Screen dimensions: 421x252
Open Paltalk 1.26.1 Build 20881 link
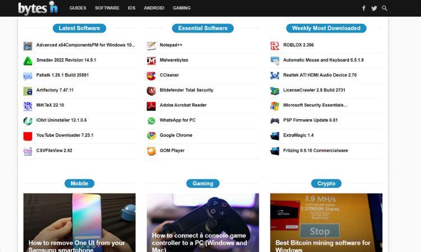pos(62,75)
